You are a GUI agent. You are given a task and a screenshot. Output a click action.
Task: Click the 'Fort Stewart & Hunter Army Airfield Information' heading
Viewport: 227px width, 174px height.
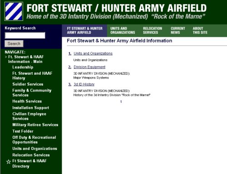(119, 41)
